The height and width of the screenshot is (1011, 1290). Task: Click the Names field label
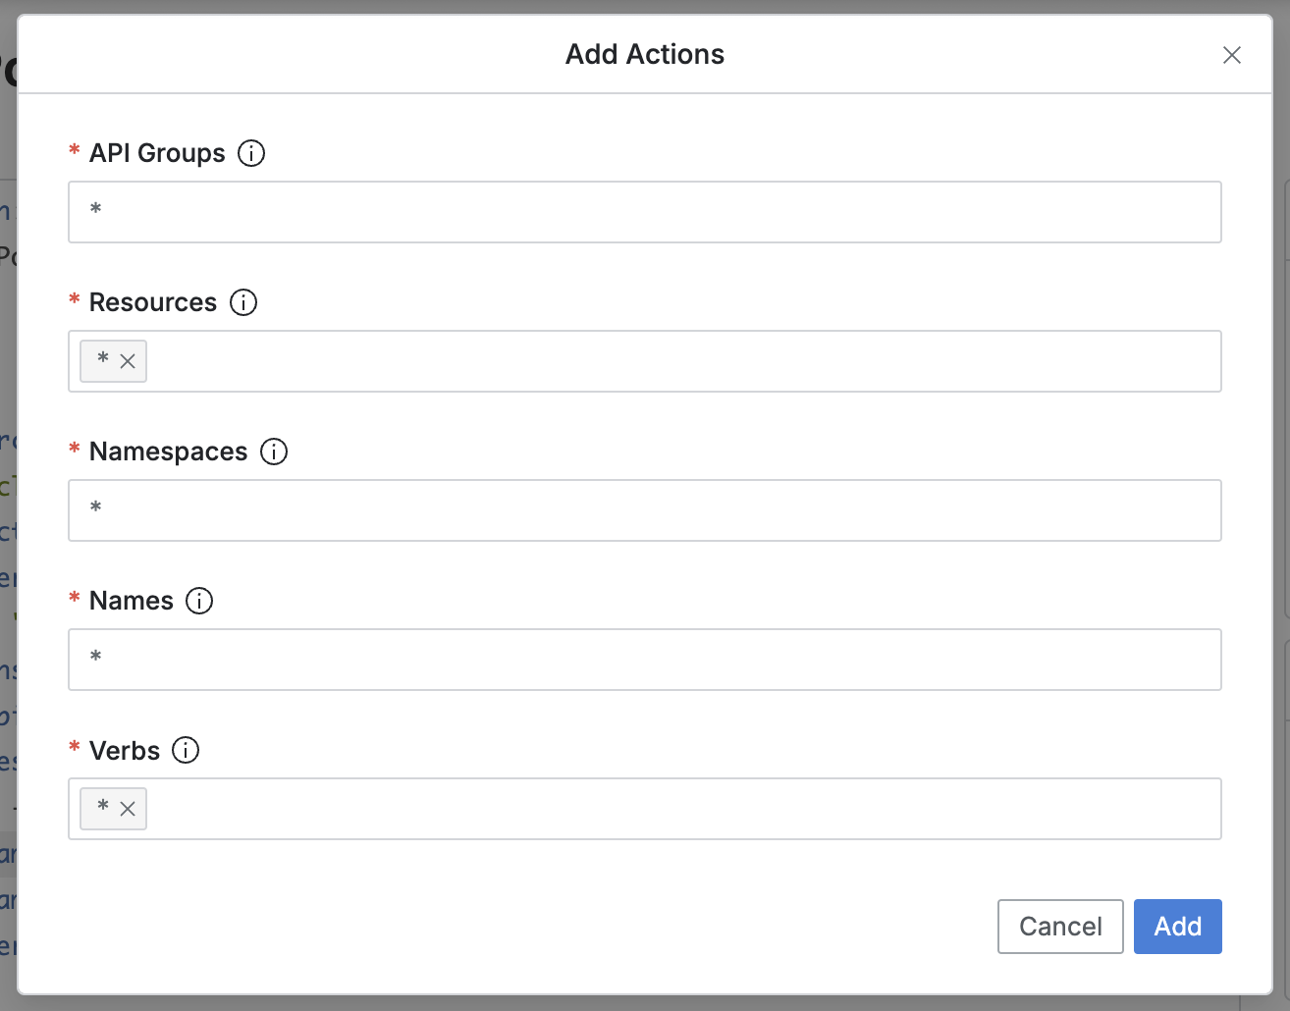click(x=132, y=601)
